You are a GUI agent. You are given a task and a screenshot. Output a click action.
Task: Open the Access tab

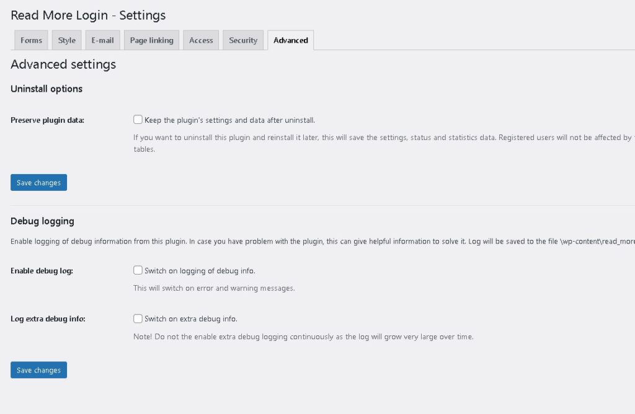click(201, 40)
